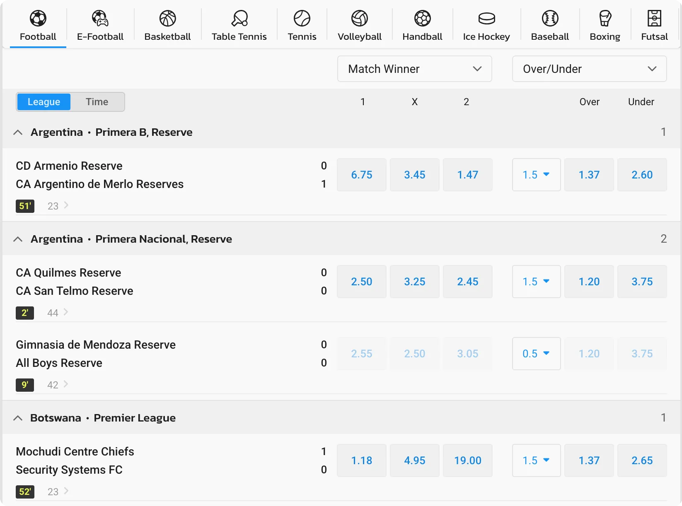Click the 51' live minute badge
682x506 pixels.
click(25, 206)
